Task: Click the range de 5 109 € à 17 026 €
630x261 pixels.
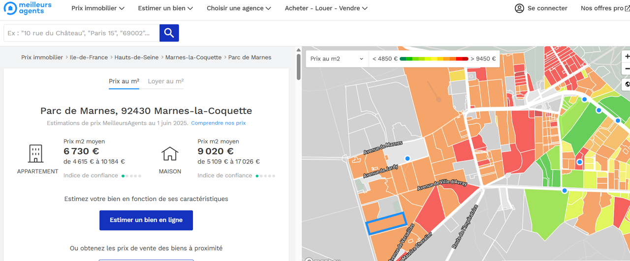Action: pyautogui.click(x=229, y=162)
